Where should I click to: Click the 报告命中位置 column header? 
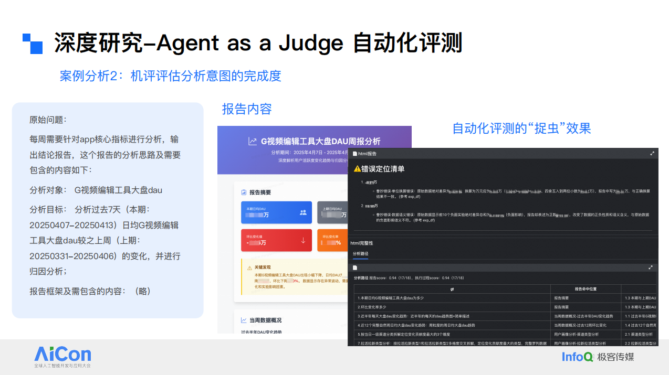586,288
